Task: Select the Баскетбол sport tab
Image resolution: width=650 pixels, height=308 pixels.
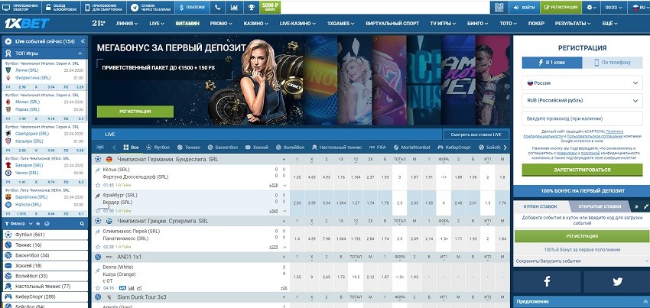Action: (223, 148)
